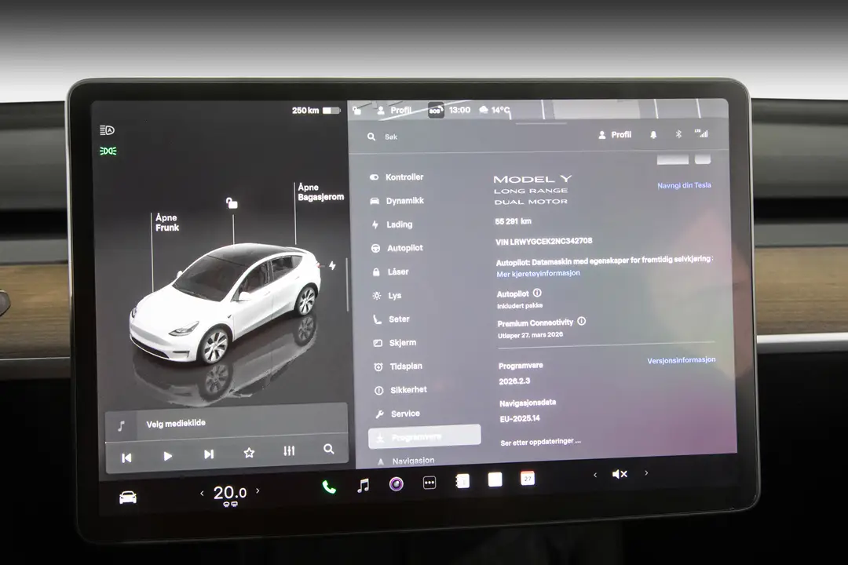
Task: Tap the VIN LRWYGCEK2NC342708 text
Action: click(x=543, y=241)
